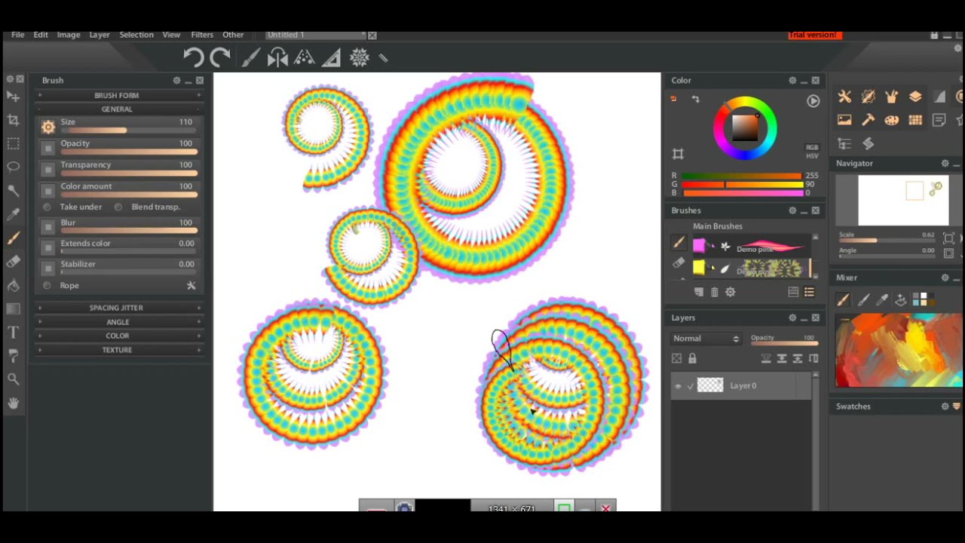Delete brush with trash icon in Brushes panel
Image resolution: width=965 pixels, height=543 pixels.
click(715, 292)
